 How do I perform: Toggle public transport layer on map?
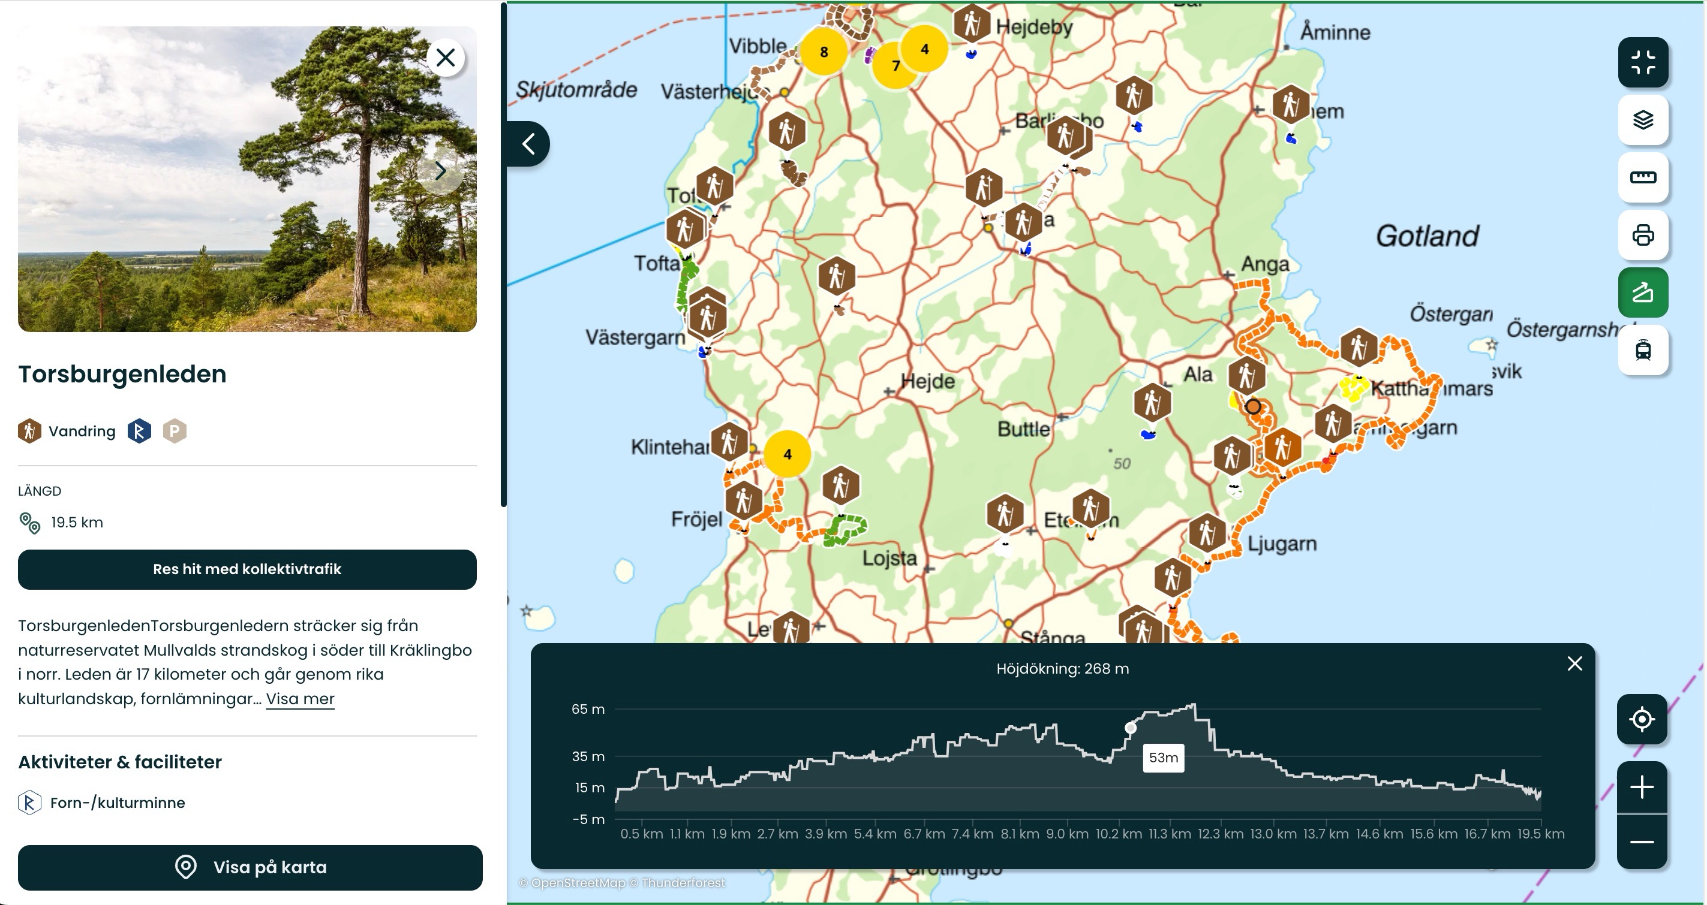click(x=1642, y=349)
